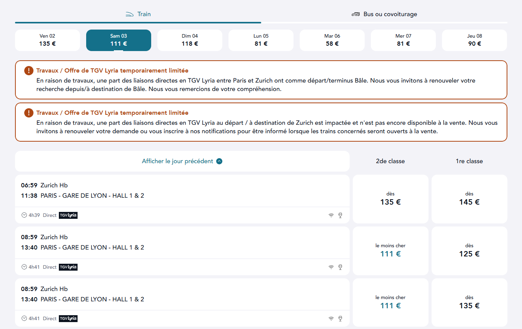Click the first Travaux / Offre de TGV Lyria heading
The height and width of the screenshot is (329, 522).
[112, 71]
